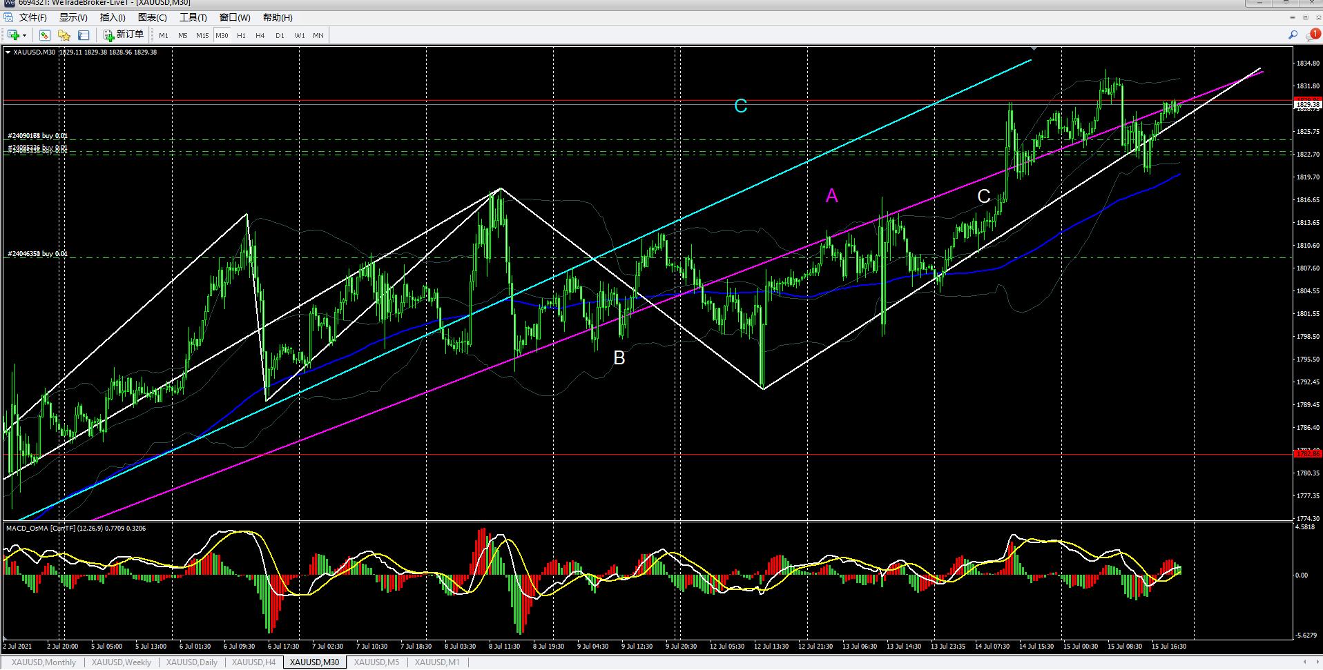Click the XAUUSD,M30 chart title triangle

click(8, 52)
